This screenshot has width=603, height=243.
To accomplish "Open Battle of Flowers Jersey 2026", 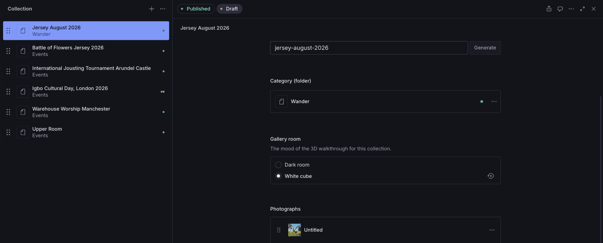I will pos(86,51).
